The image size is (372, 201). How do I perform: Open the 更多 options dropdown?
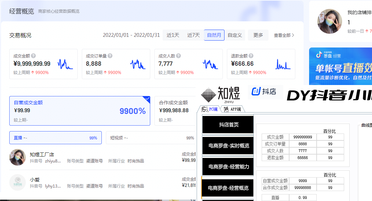click(258, 35)
